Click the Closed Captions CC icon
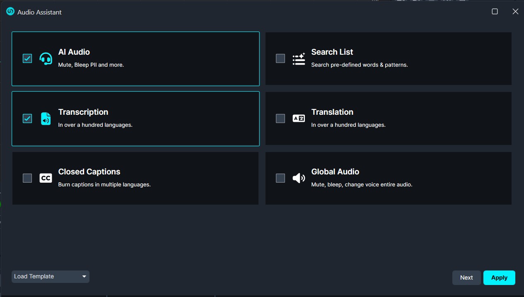 pos(46,178)
